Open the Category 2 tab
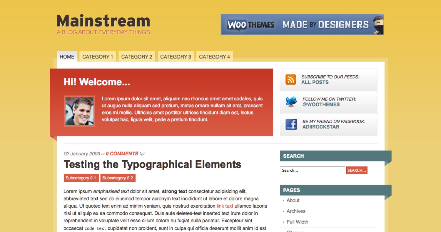This screenshot has height=232, width=441. coord(137,57)
